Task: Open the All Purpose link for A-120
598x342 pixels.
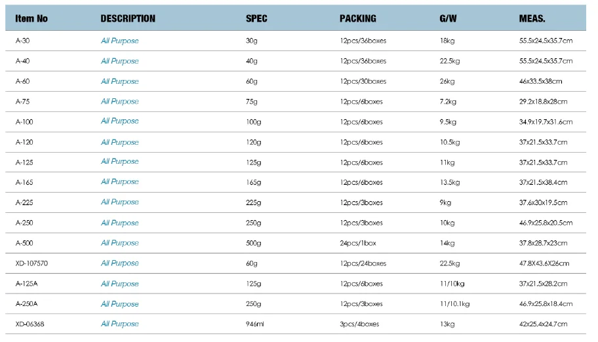Action: coord(120,142)
